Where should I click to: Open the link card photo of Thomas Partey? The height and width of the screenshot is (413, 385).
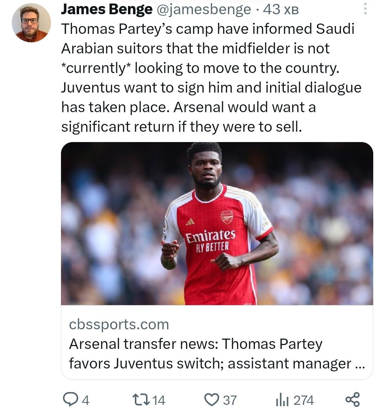[217, 223]
